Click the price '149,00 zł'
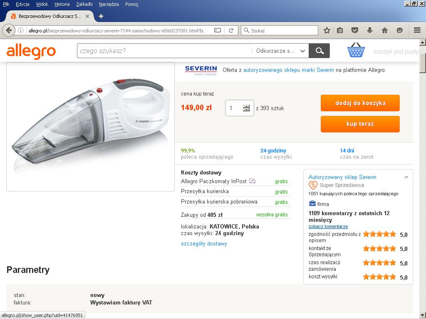Viewport: 426px width, 319px height. coord(196,108)
